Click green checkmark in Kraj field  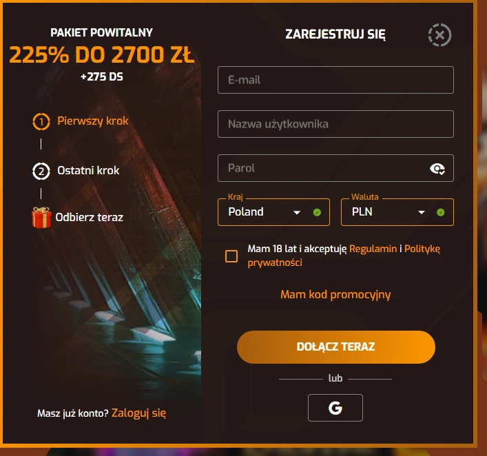click(x=317, y=212)
